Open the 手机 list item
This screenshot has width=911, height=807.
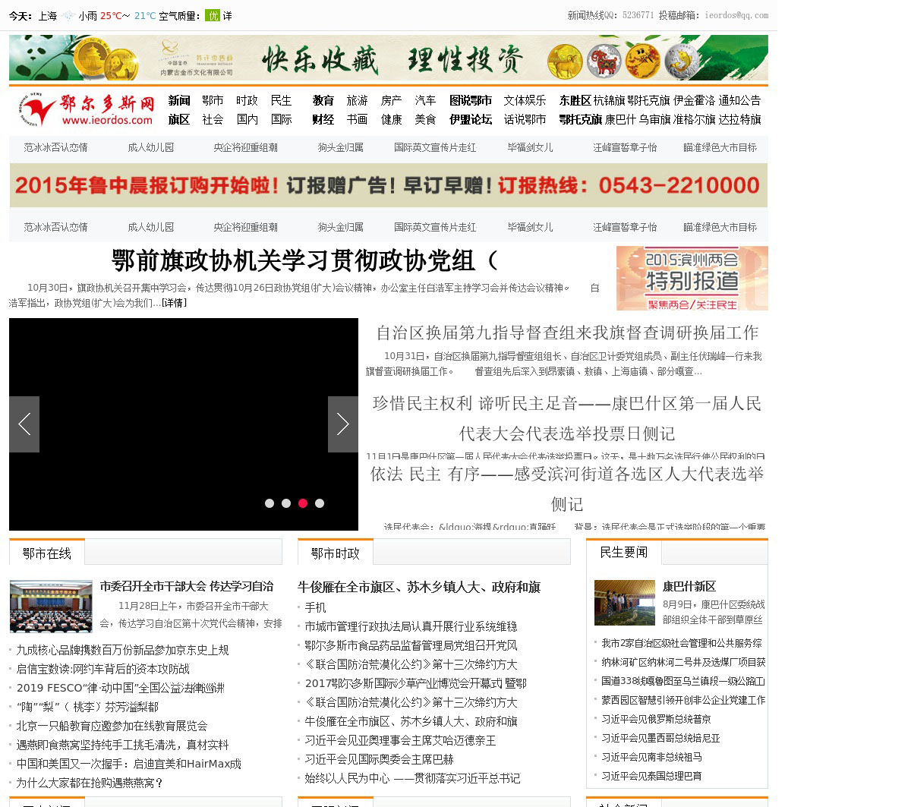[315, 607]
